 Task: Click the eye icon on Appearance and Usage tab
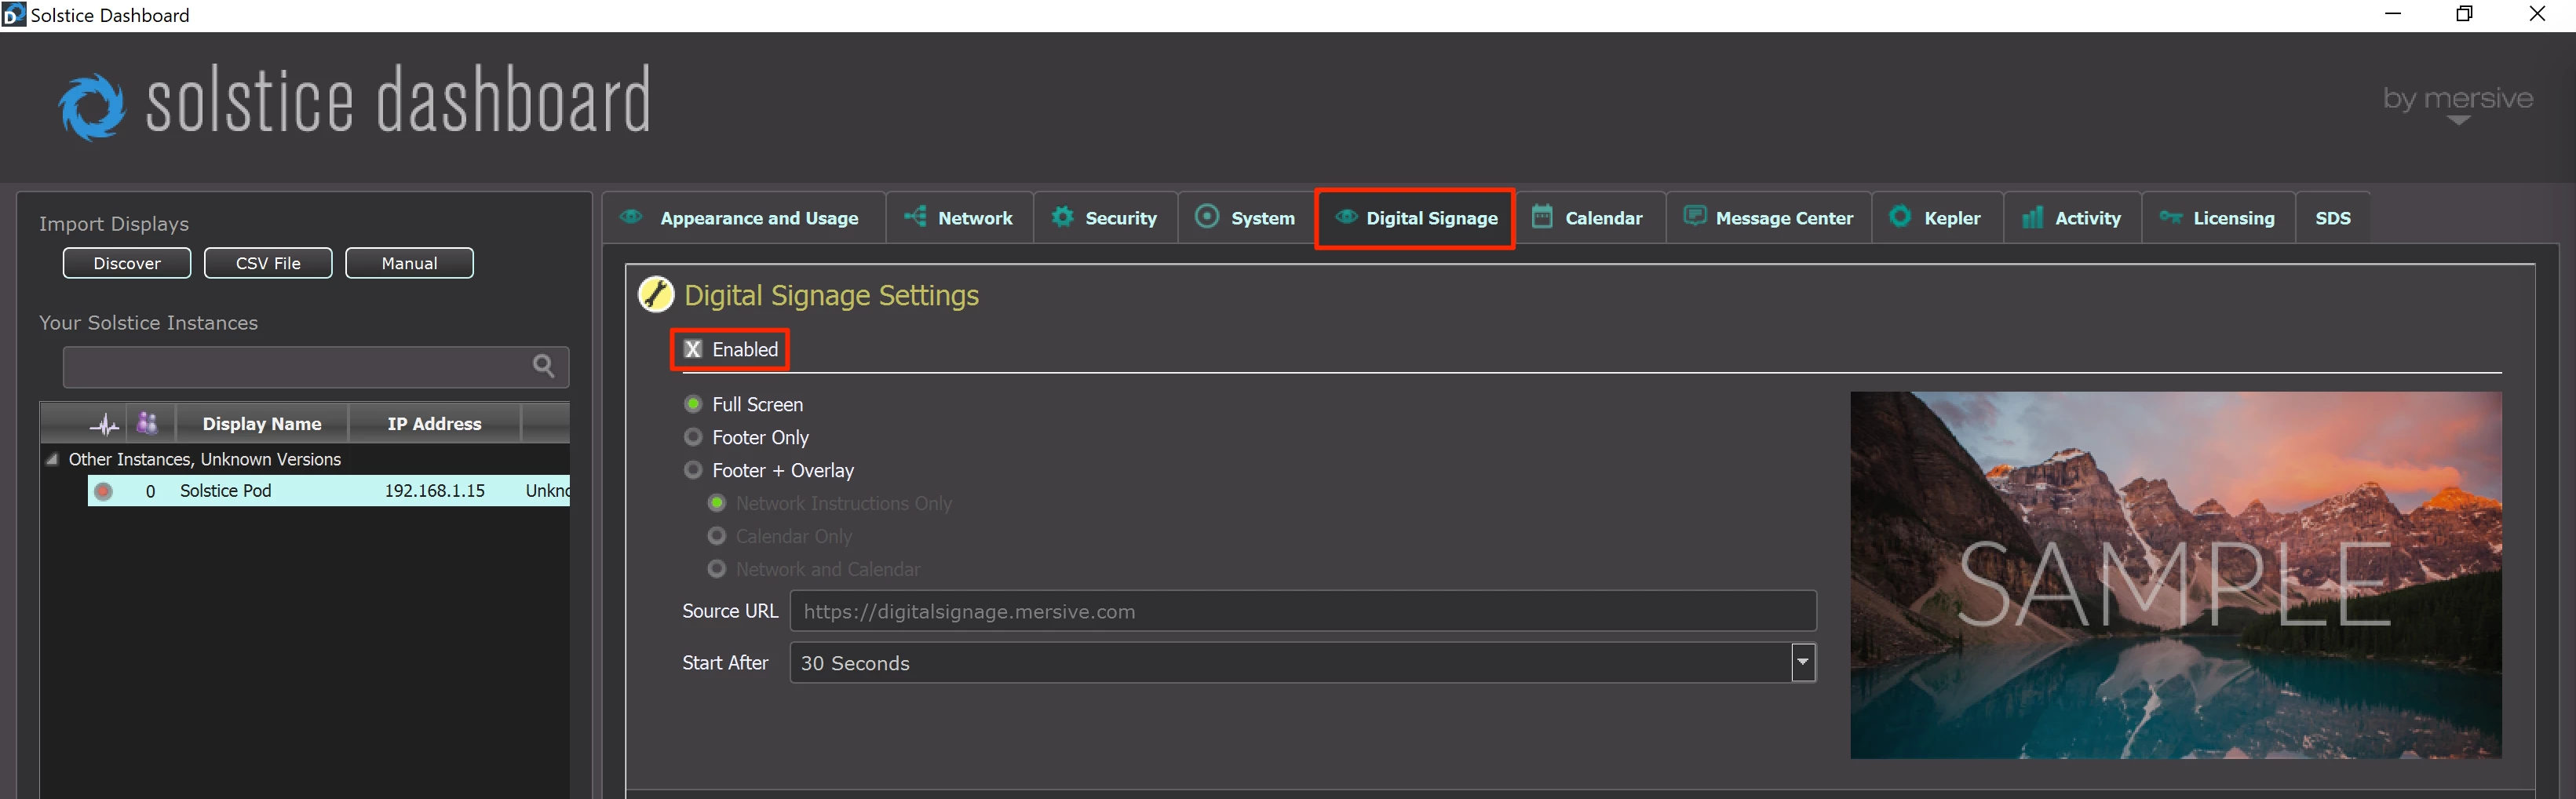[x=631, y=217]
